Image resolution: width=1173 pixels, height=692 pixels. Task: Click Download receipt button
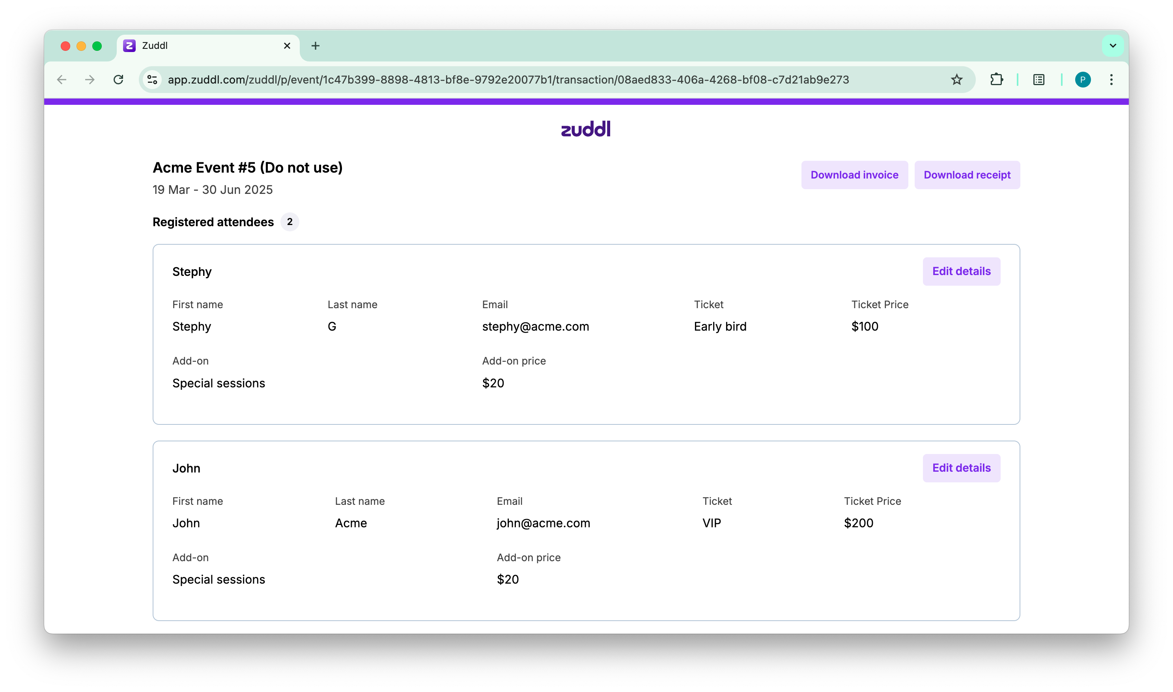click(x=967, y=175)
